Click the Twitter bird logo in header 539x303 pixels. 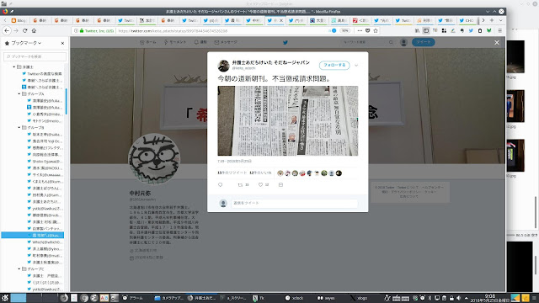[x=286, y=43]
